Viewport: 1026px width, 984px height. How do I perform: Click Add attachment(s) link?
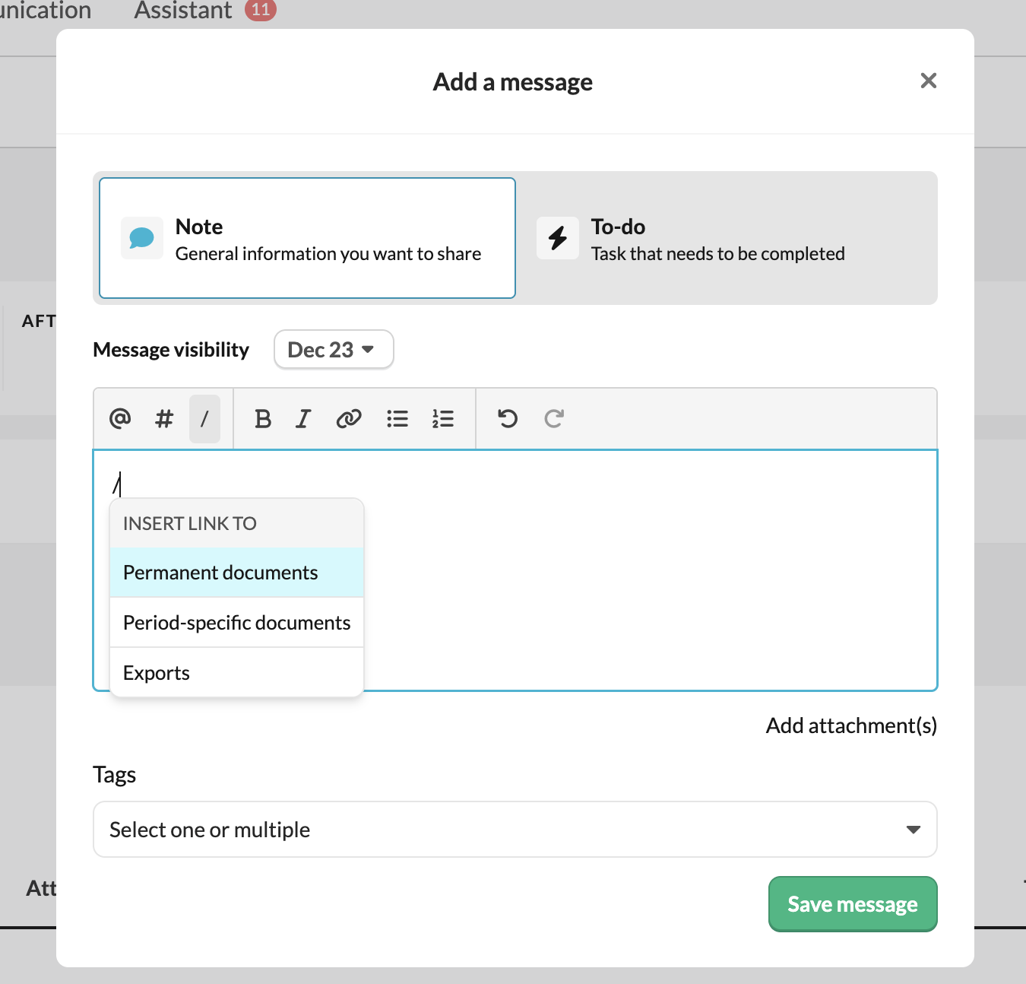point(851,725)
